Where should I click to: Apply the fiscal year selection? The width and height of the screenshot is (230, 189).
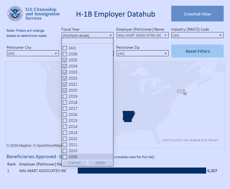tap(100, 163)
